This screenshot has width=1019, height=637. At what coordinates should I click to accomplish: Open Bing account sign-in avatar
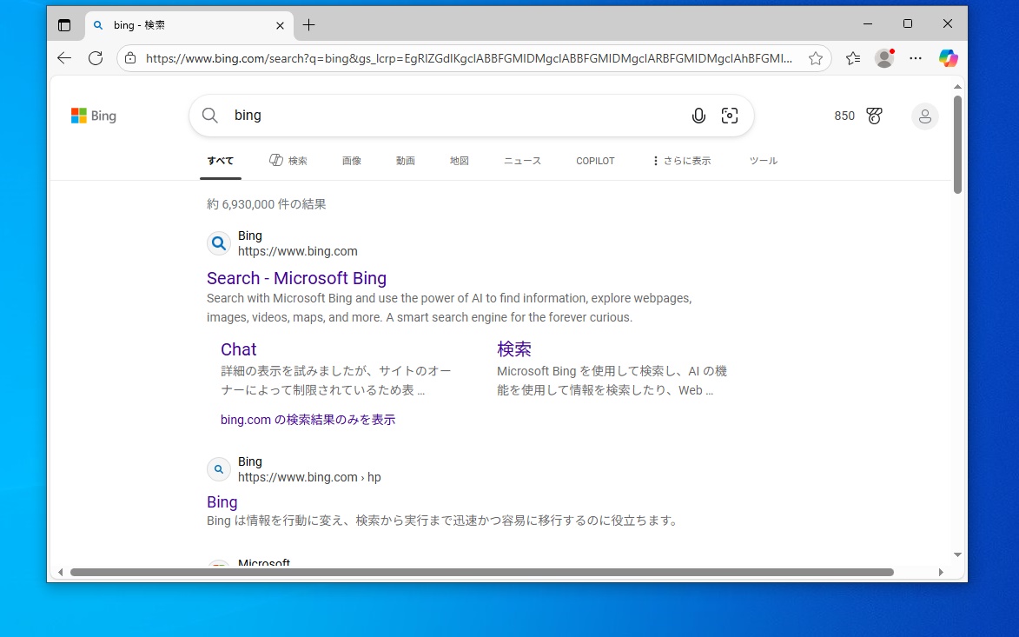[x=925, y=116]
